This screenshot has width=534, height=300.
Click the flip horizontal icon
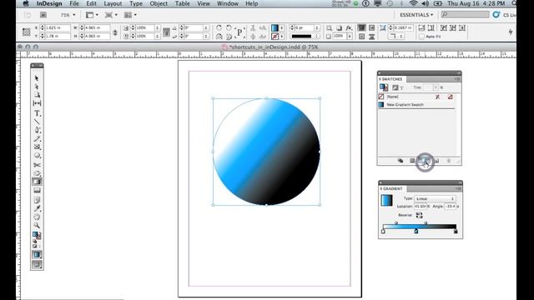(219, 37)
